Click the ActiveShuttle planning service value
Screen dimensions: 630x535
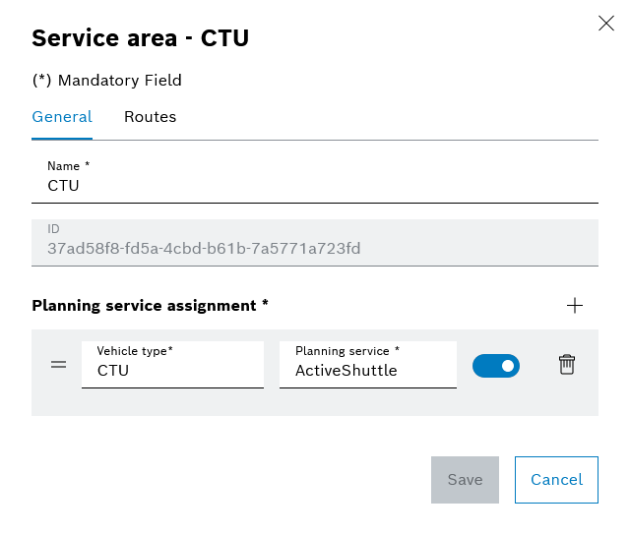click(x=346, y=371)
